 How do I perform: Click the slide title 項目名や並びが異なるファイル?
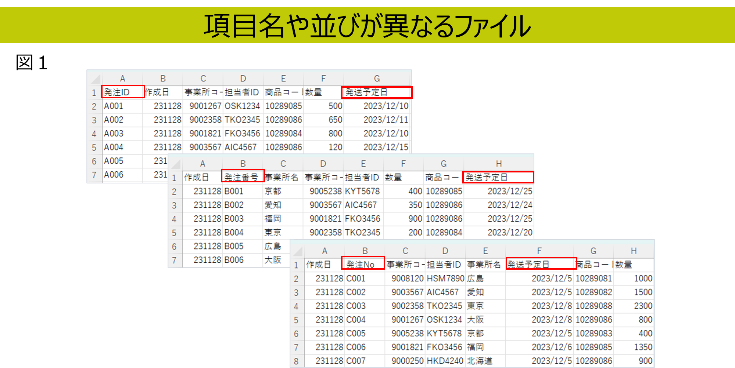point(367,26)
